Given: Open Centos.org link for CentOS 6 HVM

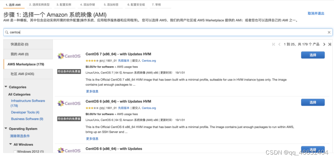Looking at the screenshot, I should tap(149, 108).
